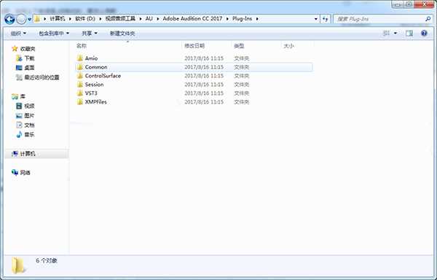Open the help question mark icon
This screenshot has height=280, width=437.
(x=424, y=34)
